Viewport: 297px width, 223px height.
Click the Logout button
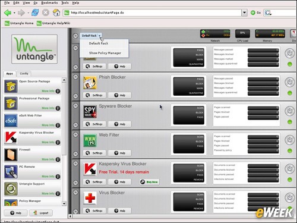(x=41, y=213)
